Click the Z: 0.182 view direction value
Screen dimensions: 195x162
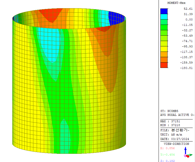coord(168,161)
